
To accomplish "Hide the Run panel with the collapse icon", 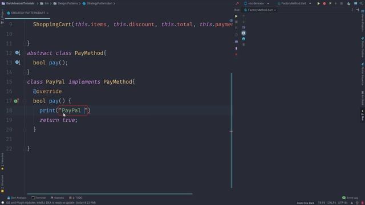I will tap(358, 10).
